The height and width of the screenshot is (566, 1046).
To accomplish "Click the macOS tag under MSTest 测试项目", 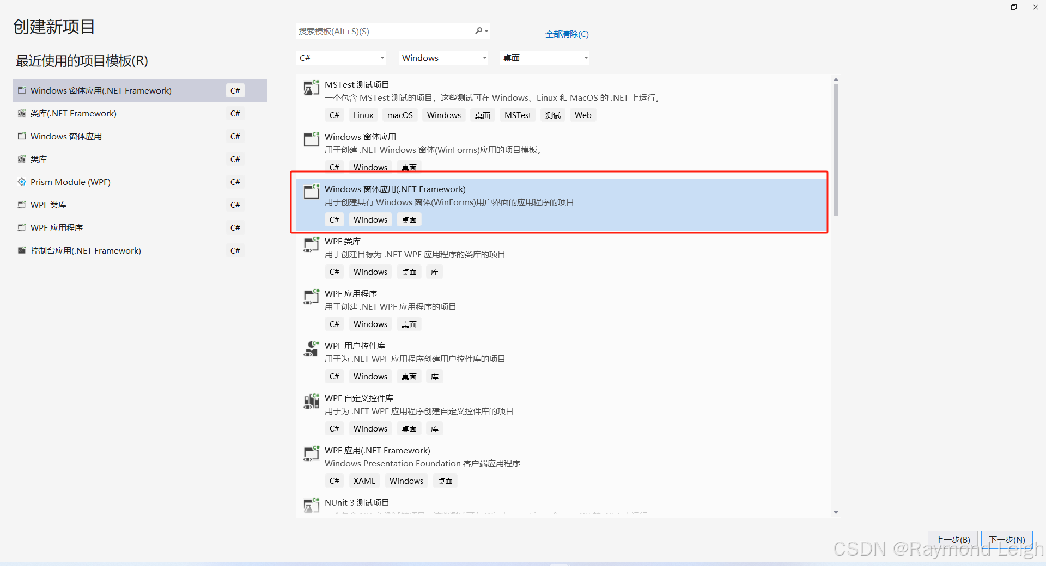I will (400, 115).
